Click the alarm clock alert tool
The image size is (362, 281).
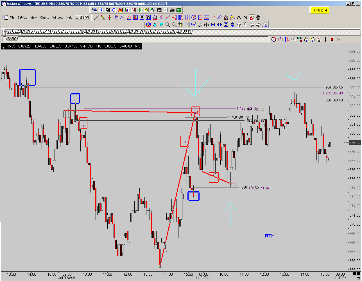[x=226, y=17]
